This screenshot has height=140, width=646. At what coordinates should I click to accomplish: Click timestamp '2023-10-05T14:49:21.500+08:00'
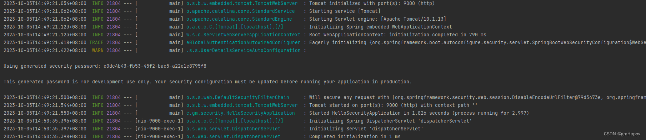(45, 98)
